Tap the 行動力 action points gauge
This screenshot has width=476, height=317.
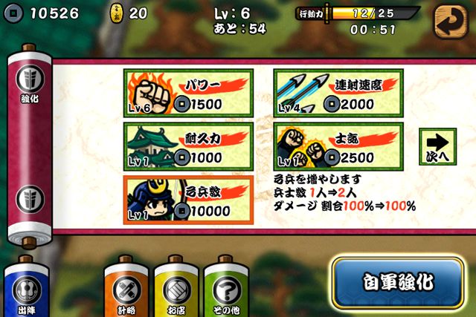(358, 13)
